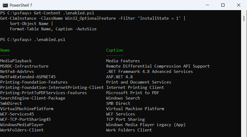Screen dimensions: 247x137
Task: Click the 'NetFx4-AdvSrvs' name entry
Action: coord(17,72)
